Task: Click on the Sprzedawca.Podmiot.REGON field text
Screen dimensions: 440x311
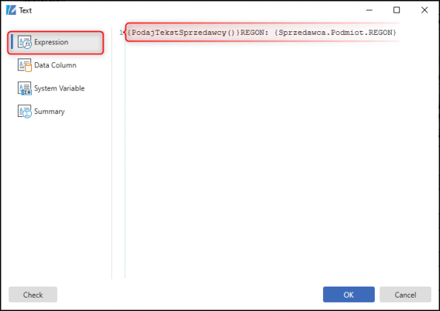Action: pos(336,33)
